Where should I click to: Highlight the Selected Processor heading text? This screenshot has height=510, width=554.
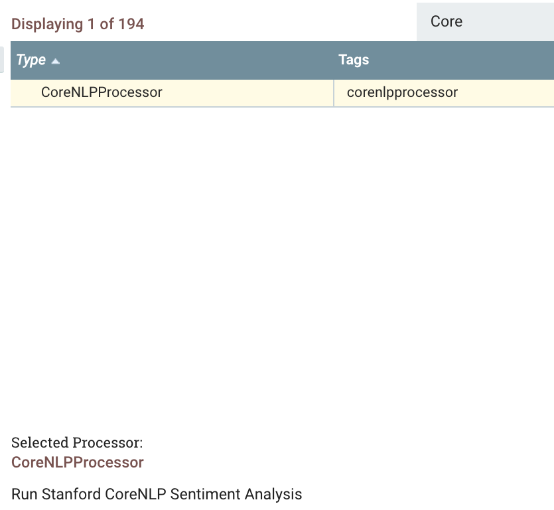75,442
